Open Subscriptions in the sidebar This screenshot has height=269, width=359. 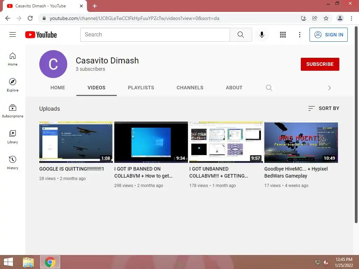[13, 111]
